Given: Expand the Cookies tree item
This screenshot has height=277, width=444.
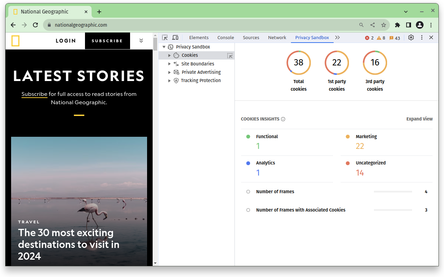Looking at the screenshot, I should (170, 55).
